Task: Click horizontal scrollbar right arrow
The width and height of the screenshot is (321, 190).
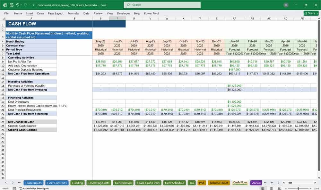Action: (x=315, y=183)
